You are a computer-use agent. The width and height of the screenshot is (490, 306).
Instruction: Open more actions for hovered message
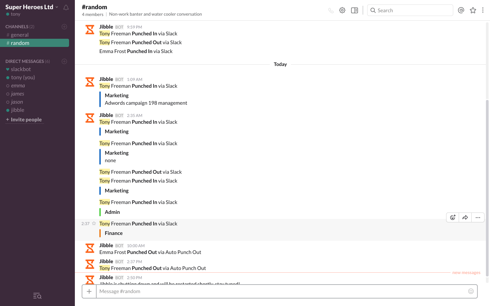[478, 218]
